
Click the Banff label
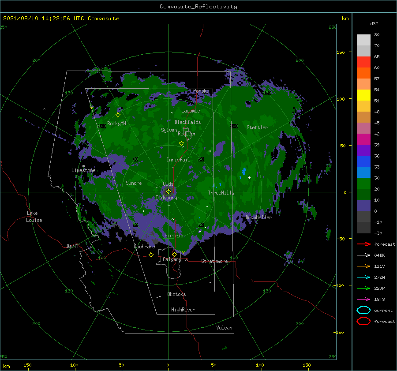point(73,246)
